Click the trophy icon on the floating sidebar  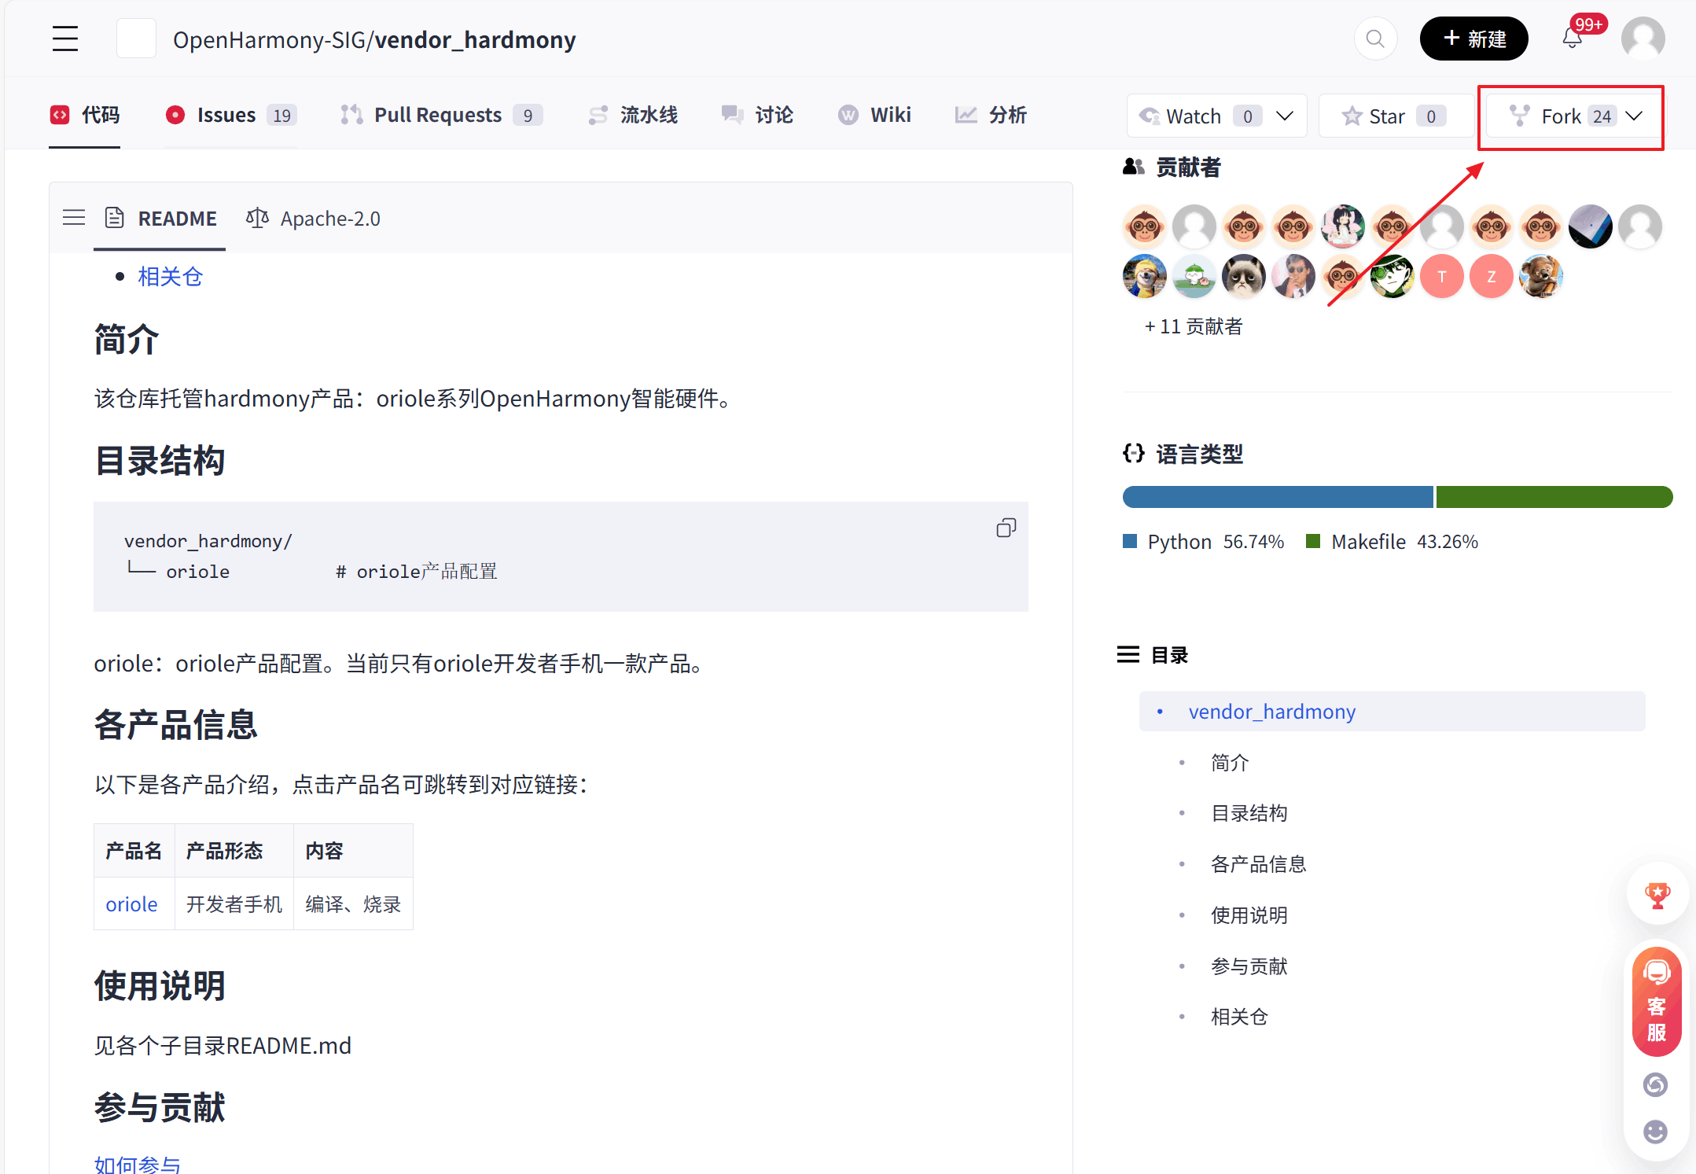1657,895
